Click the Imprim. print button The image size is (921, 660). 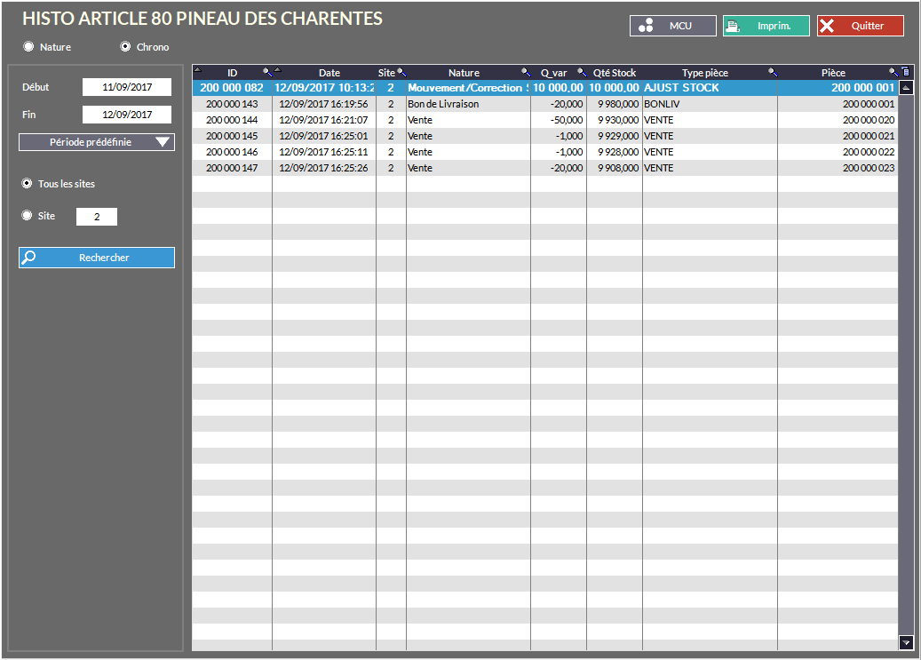tap(766, 26)
